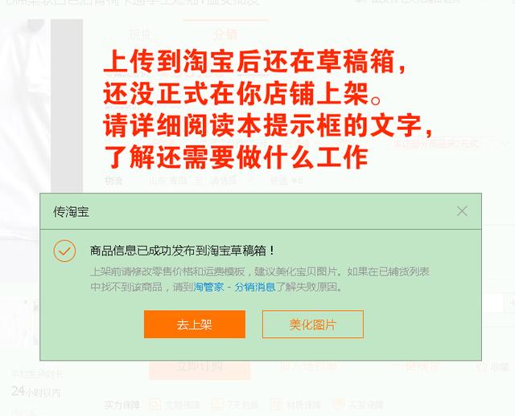Close the 传淘宝 dialog with the X

[x=462, y=211]
